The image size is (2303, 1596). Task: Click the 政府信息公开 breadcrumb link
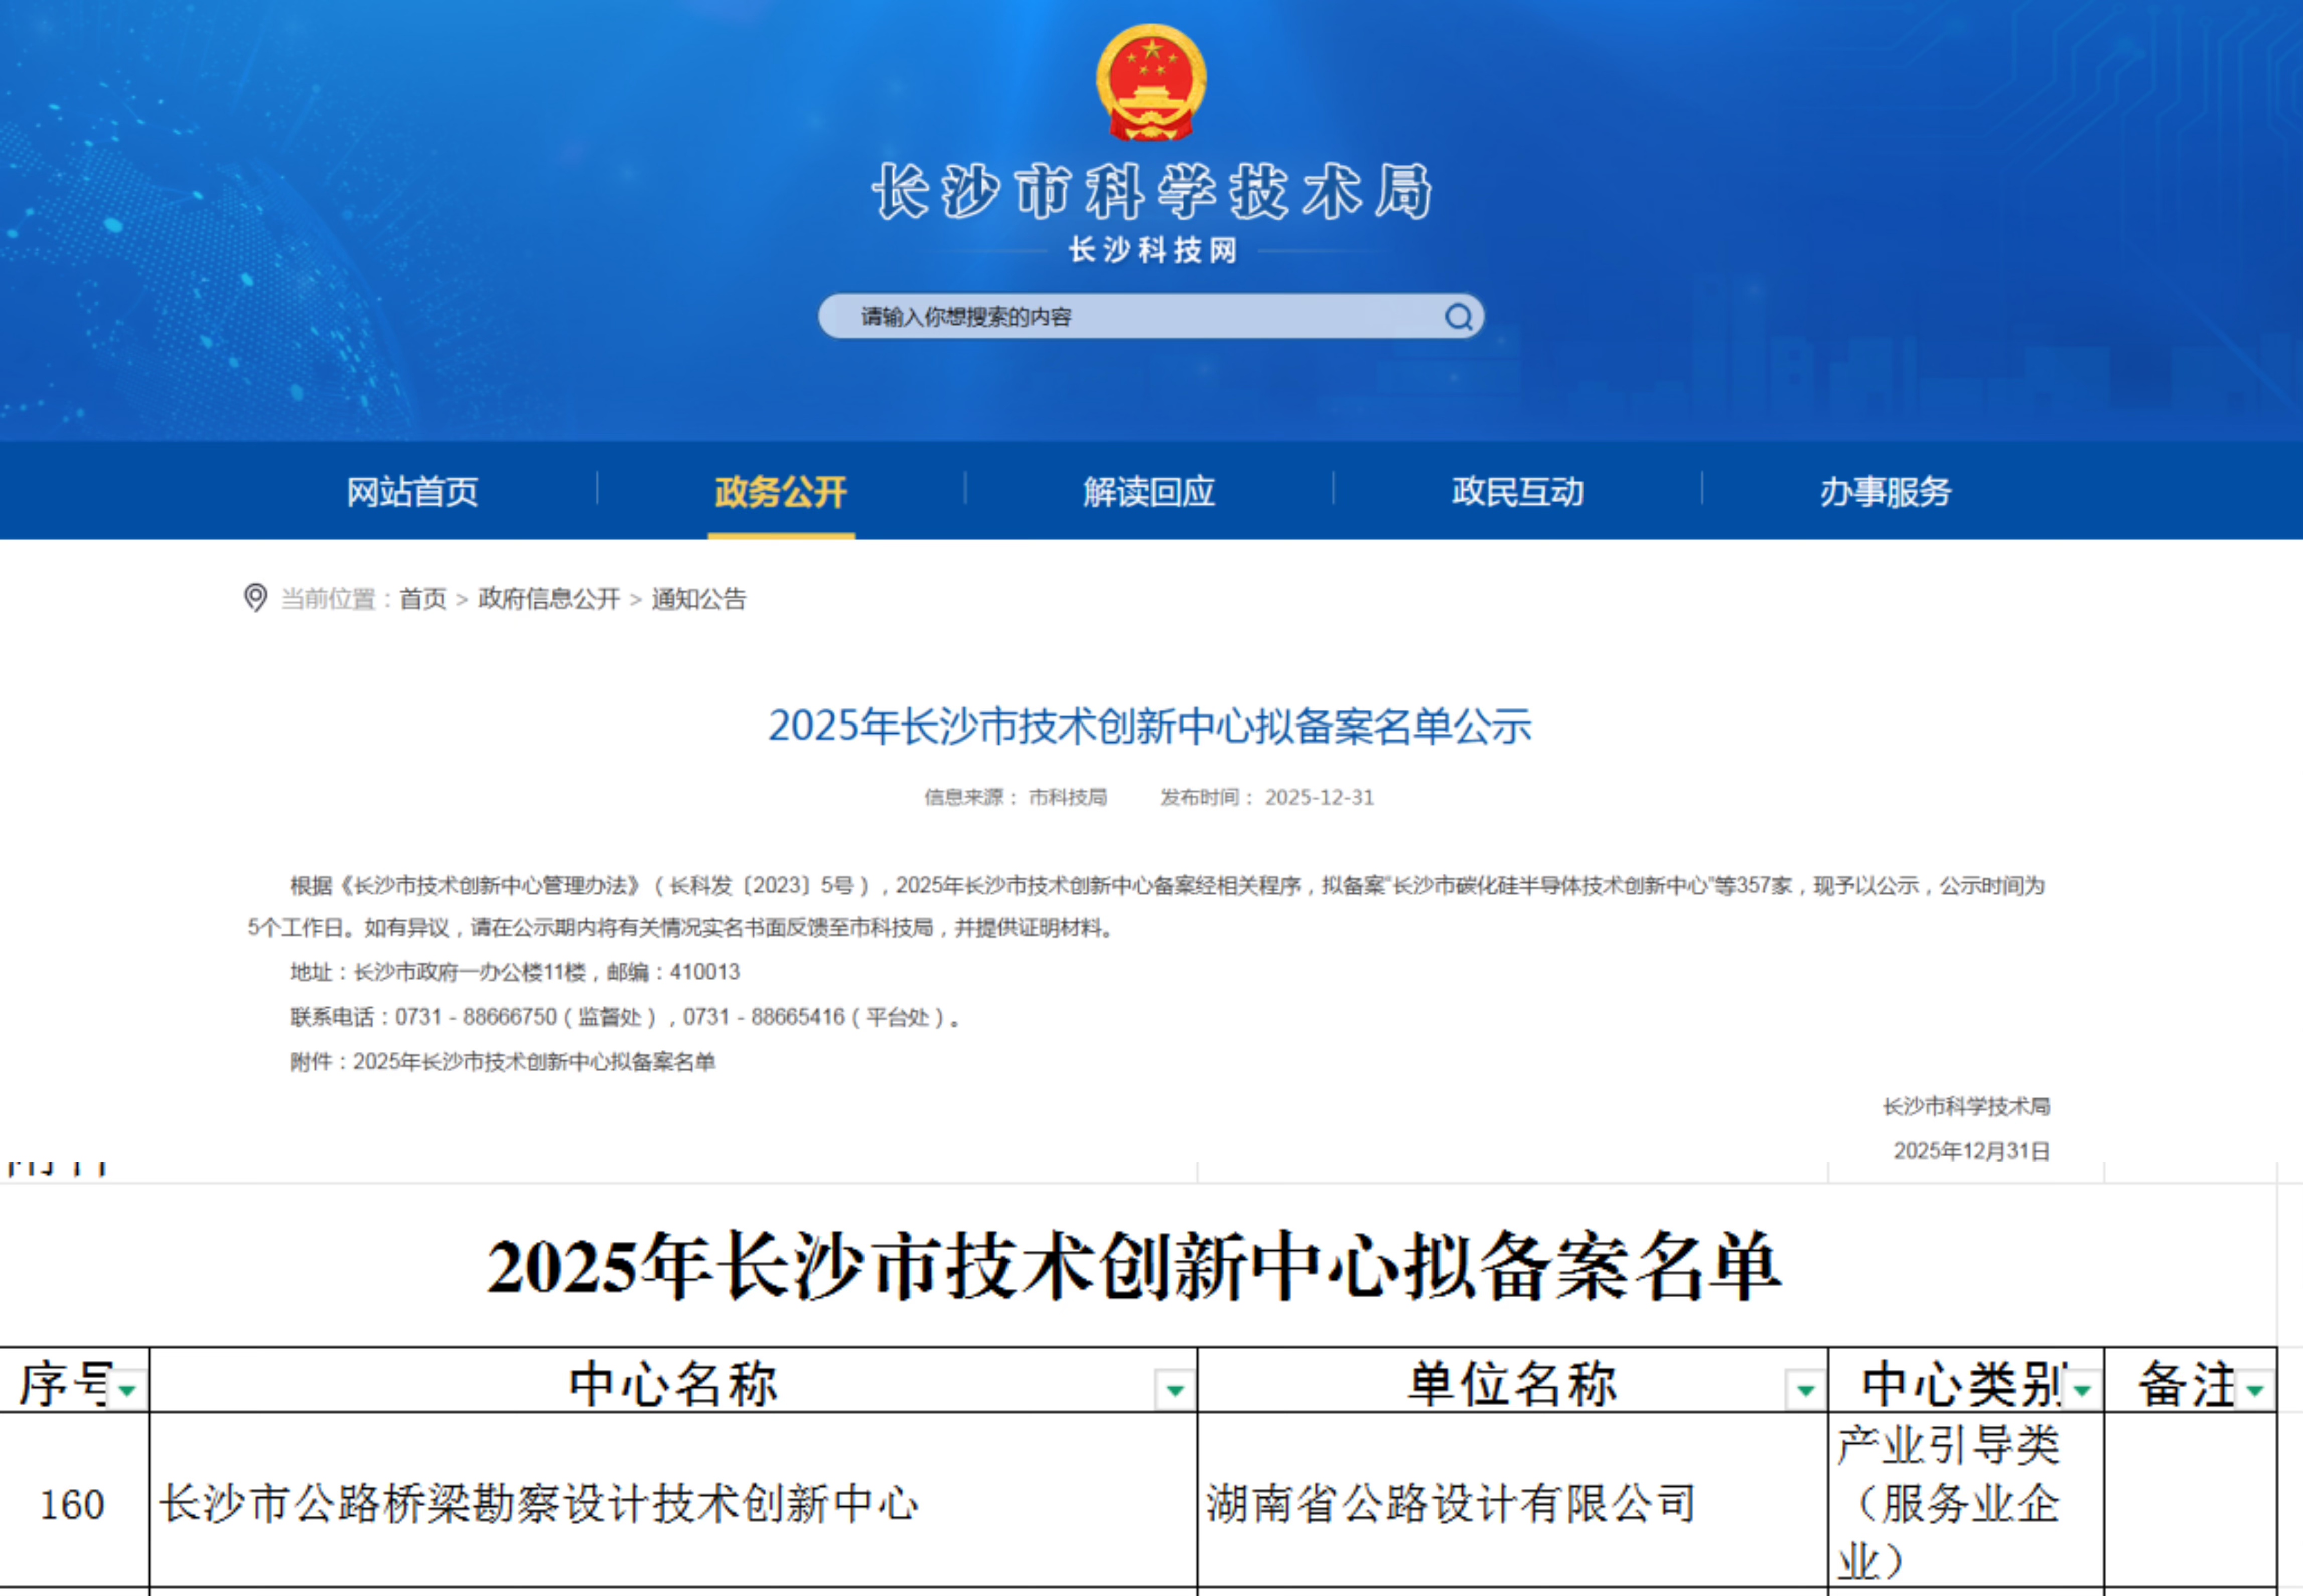549,598
